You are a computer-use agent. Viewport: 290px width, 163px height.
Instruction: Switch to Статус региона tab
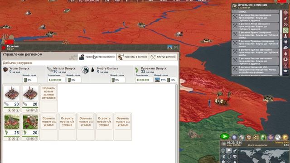(163, 57)
